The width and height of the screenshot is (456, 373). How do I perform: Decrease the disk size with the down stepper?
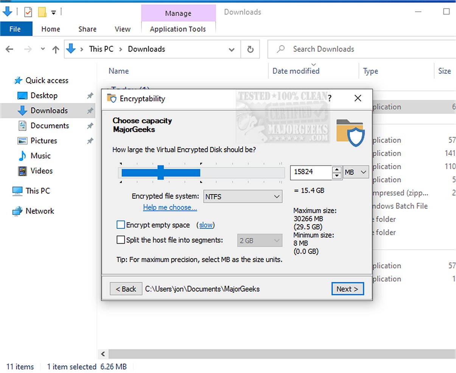337,176
